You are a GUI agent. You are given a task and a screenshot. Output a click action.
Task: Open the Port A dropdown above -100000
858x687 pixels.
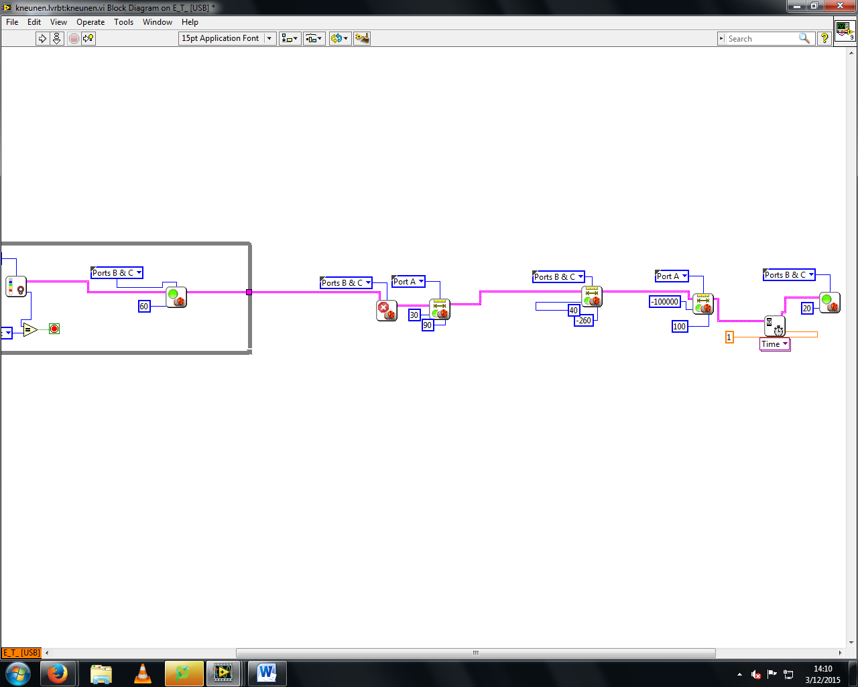(x=672, y=276)
